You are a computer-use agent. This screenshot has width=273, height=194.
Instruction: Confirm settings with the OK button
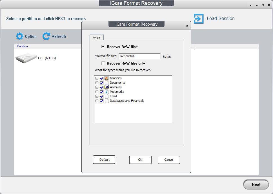[140, 160]
